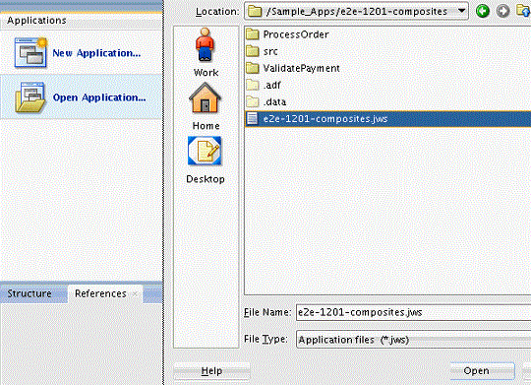The height and width of the screenshot is (385, 531).
Task: Select the src folder icon
Action: 253,51
